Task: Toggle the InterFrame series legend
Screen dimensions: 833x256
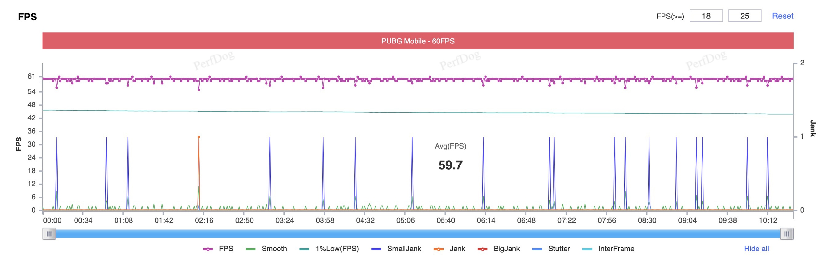Action: click(x=608, y=249)
